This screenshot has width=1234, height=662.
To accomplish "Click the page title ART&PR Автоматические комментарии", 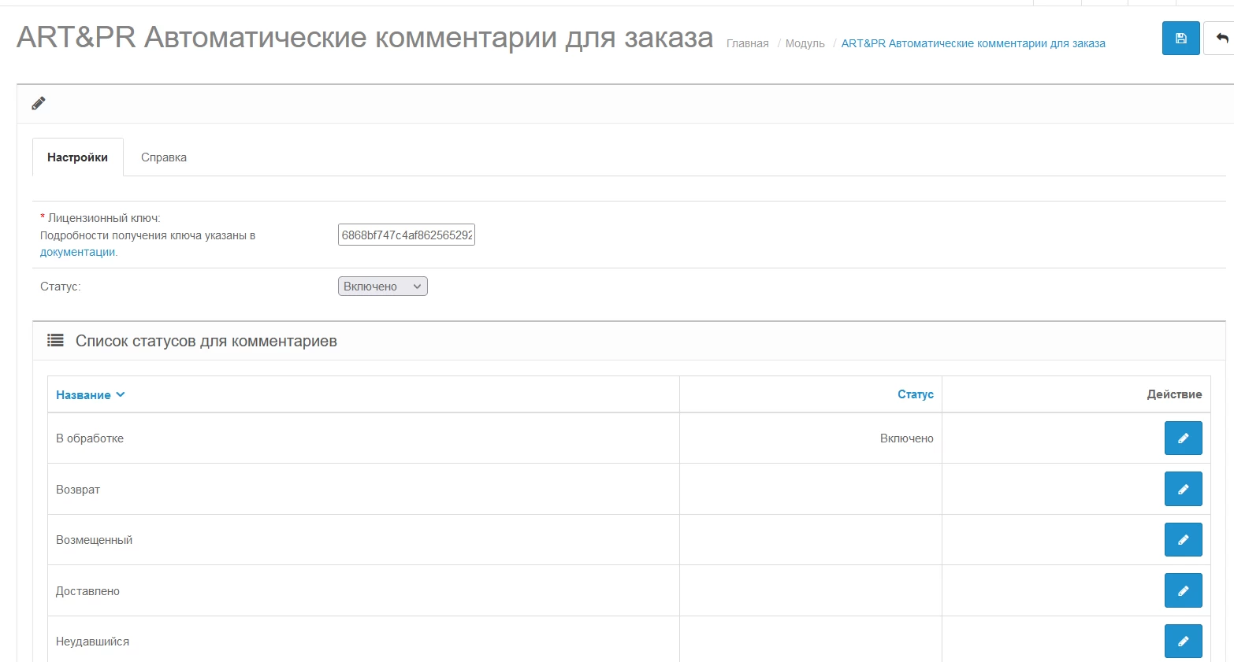I will pos(365,37).
